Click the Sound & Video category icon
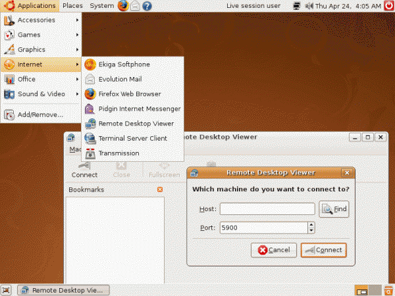The width and height of the screenshot is (395, 296). (x=9, y=94)
